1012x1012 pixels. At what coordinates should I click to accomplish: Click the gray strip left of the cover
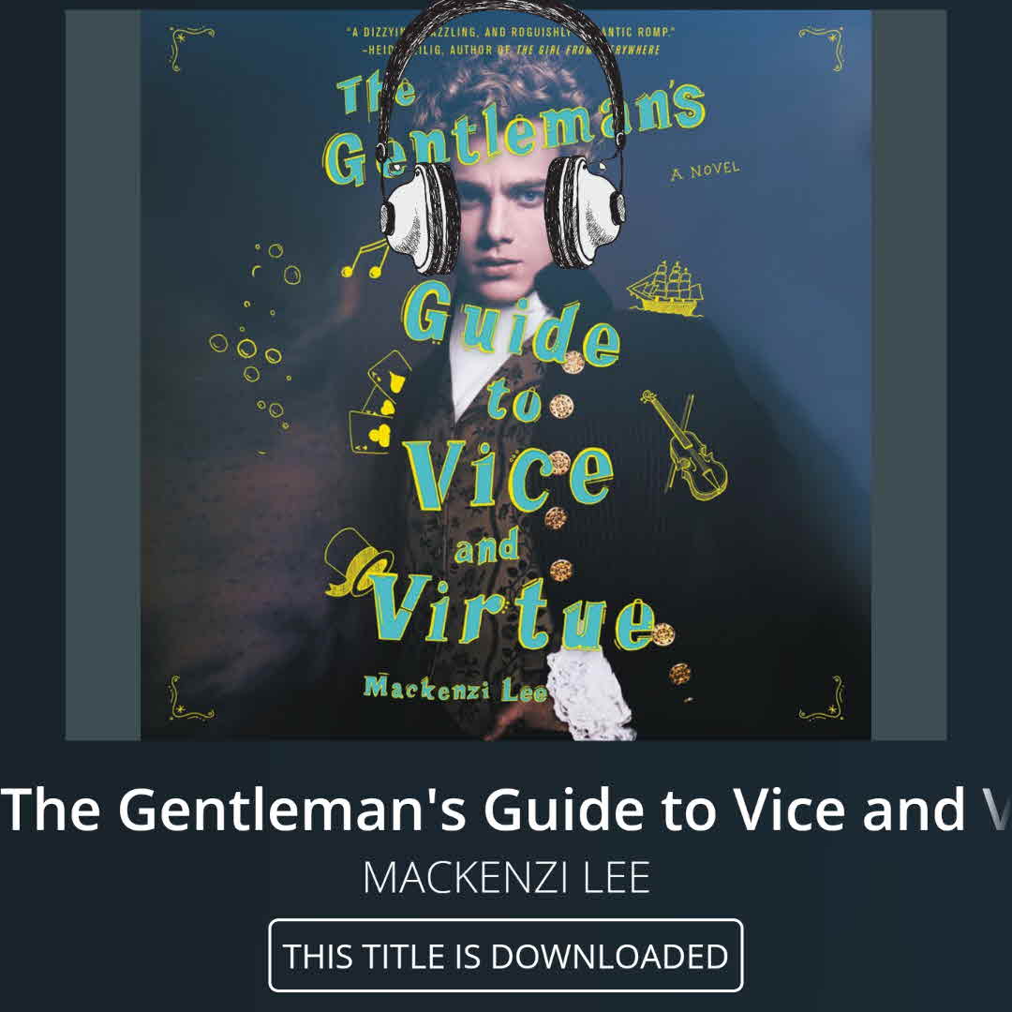(103, 375)
